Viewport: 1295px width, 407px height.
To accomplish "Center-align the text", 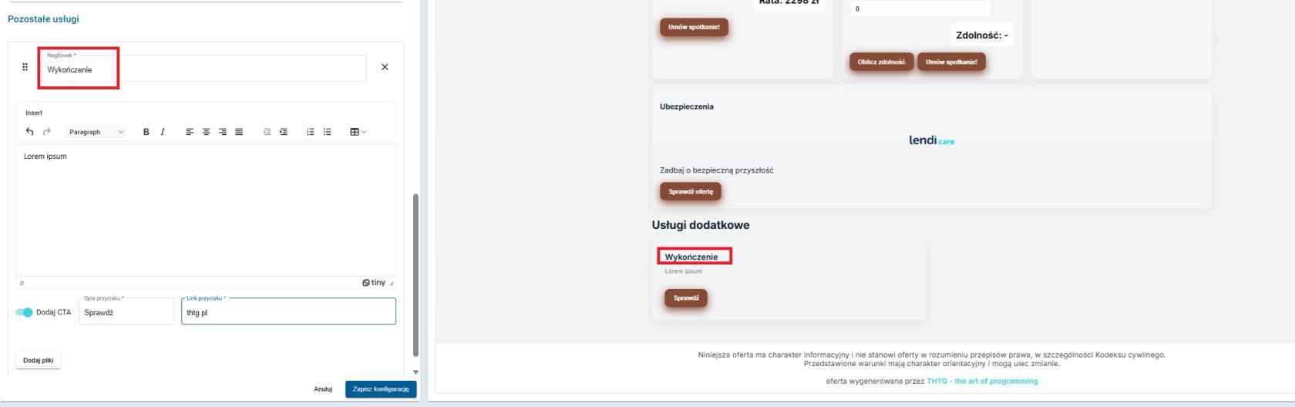I will click(x=206, y=132).
